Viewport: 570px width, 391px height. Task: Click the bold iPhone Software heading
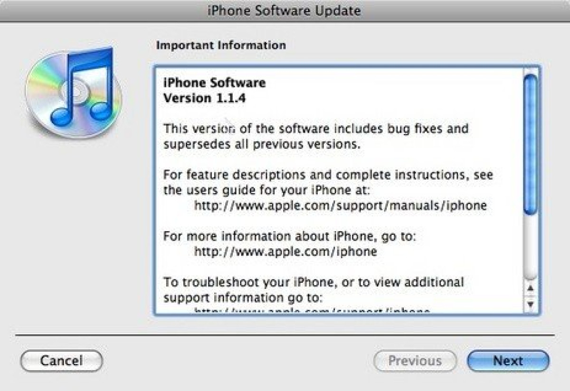214,83
